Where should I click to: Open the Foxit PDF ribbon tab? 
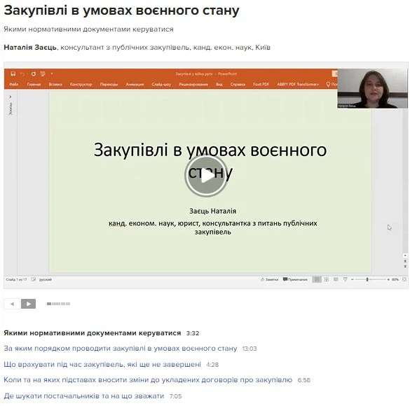tap(261, 84)
